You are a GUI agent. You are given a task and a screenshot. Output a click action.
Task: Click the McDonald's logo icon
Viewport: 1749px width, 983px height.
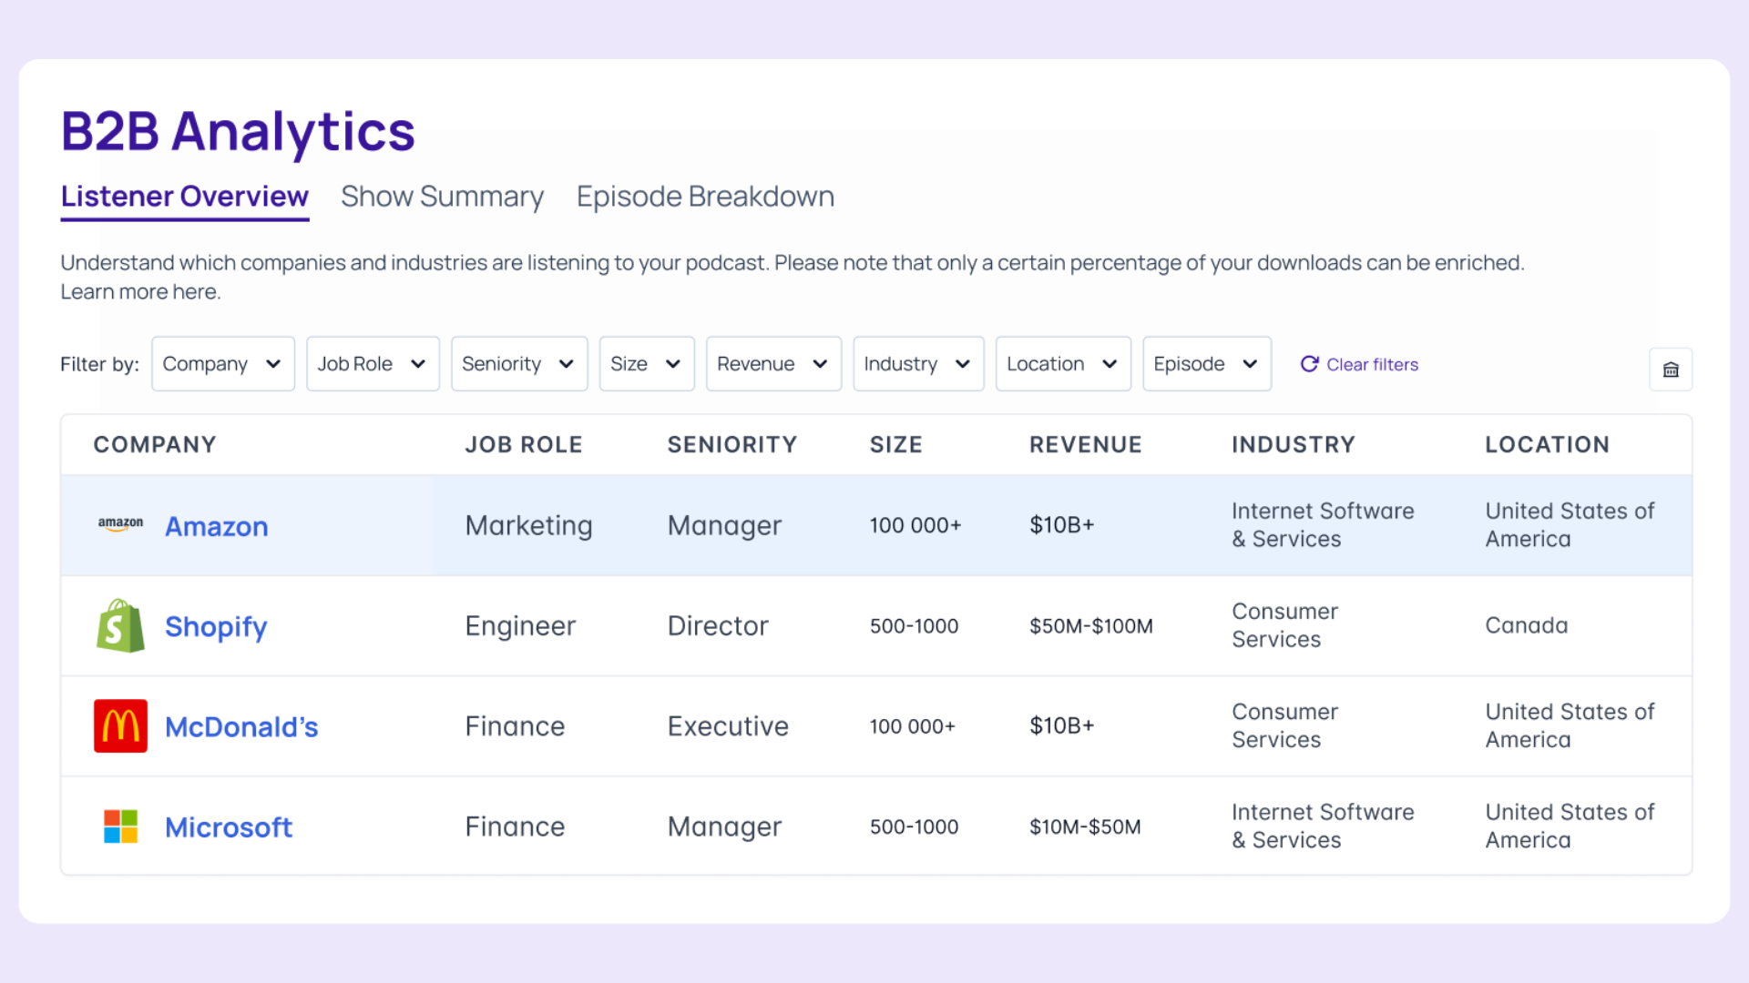coord(120,726)
